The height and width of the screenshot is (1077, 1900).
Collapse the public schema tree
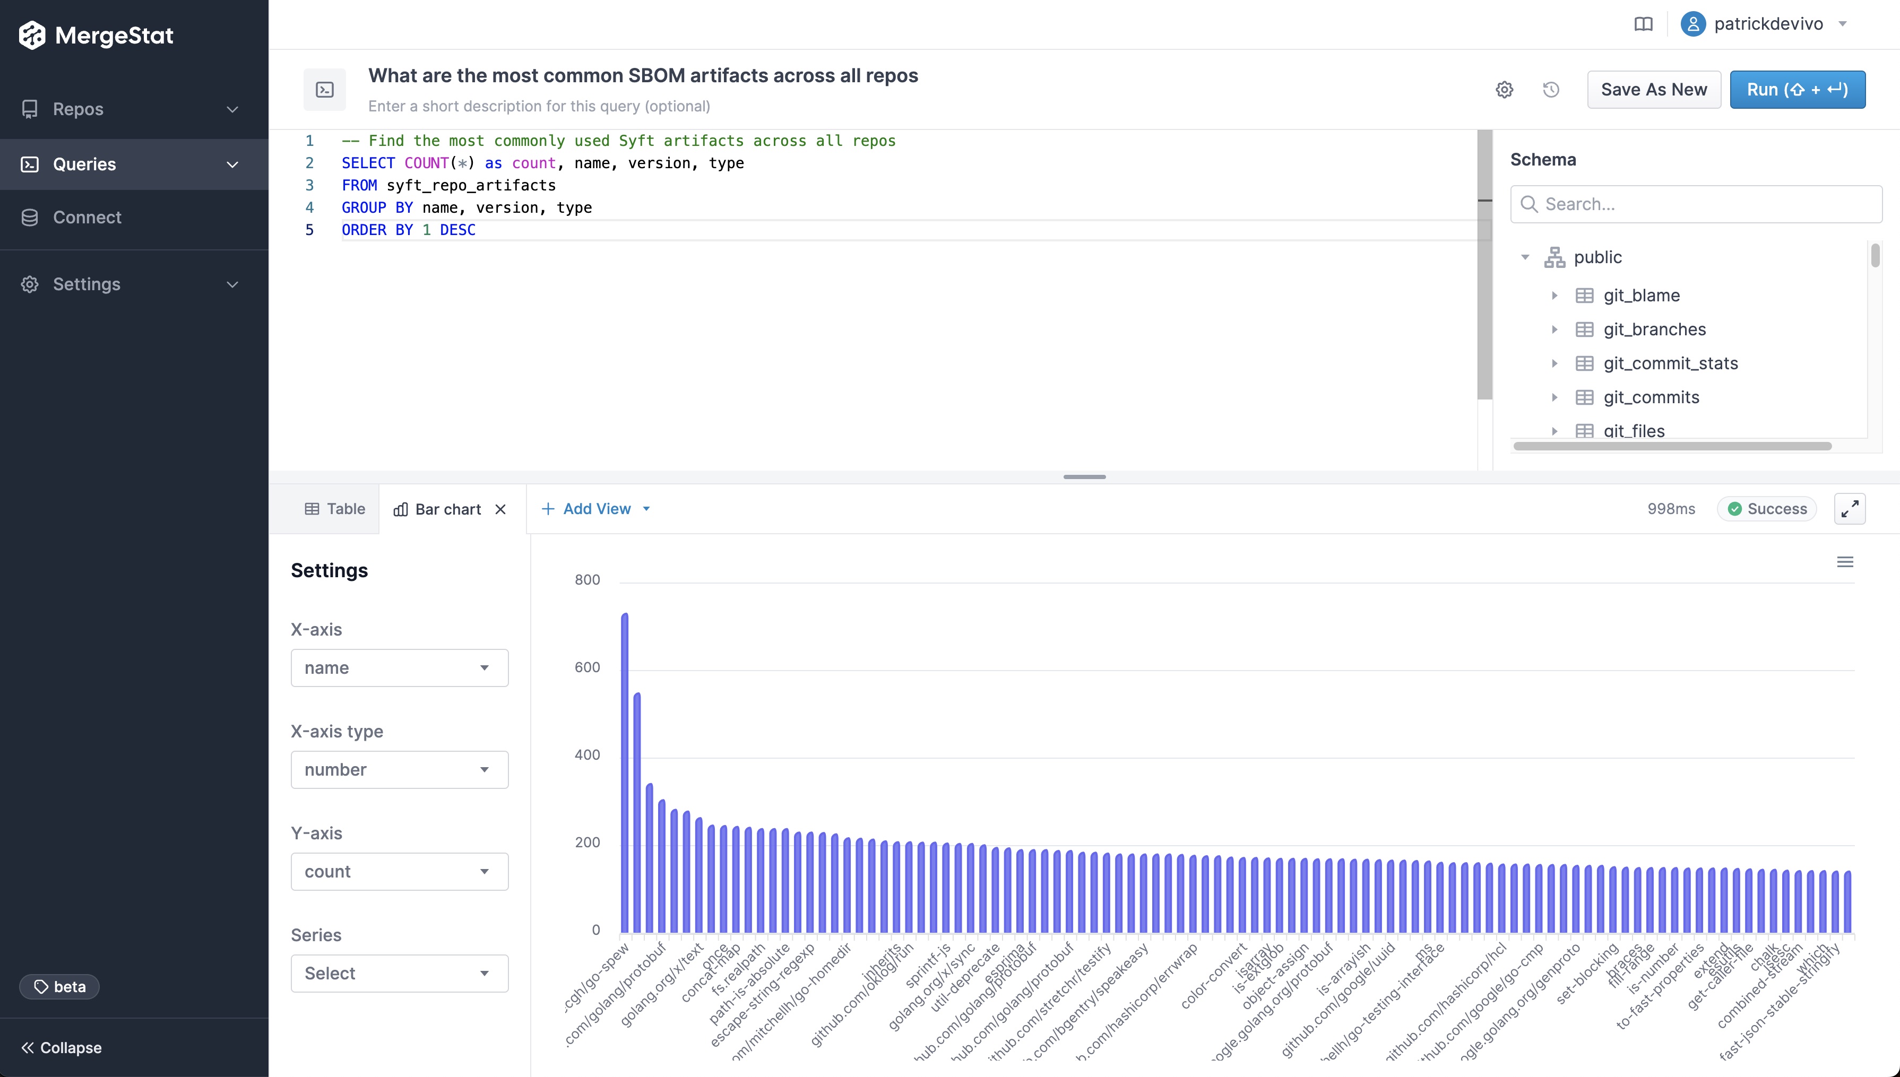point(1525,257)
